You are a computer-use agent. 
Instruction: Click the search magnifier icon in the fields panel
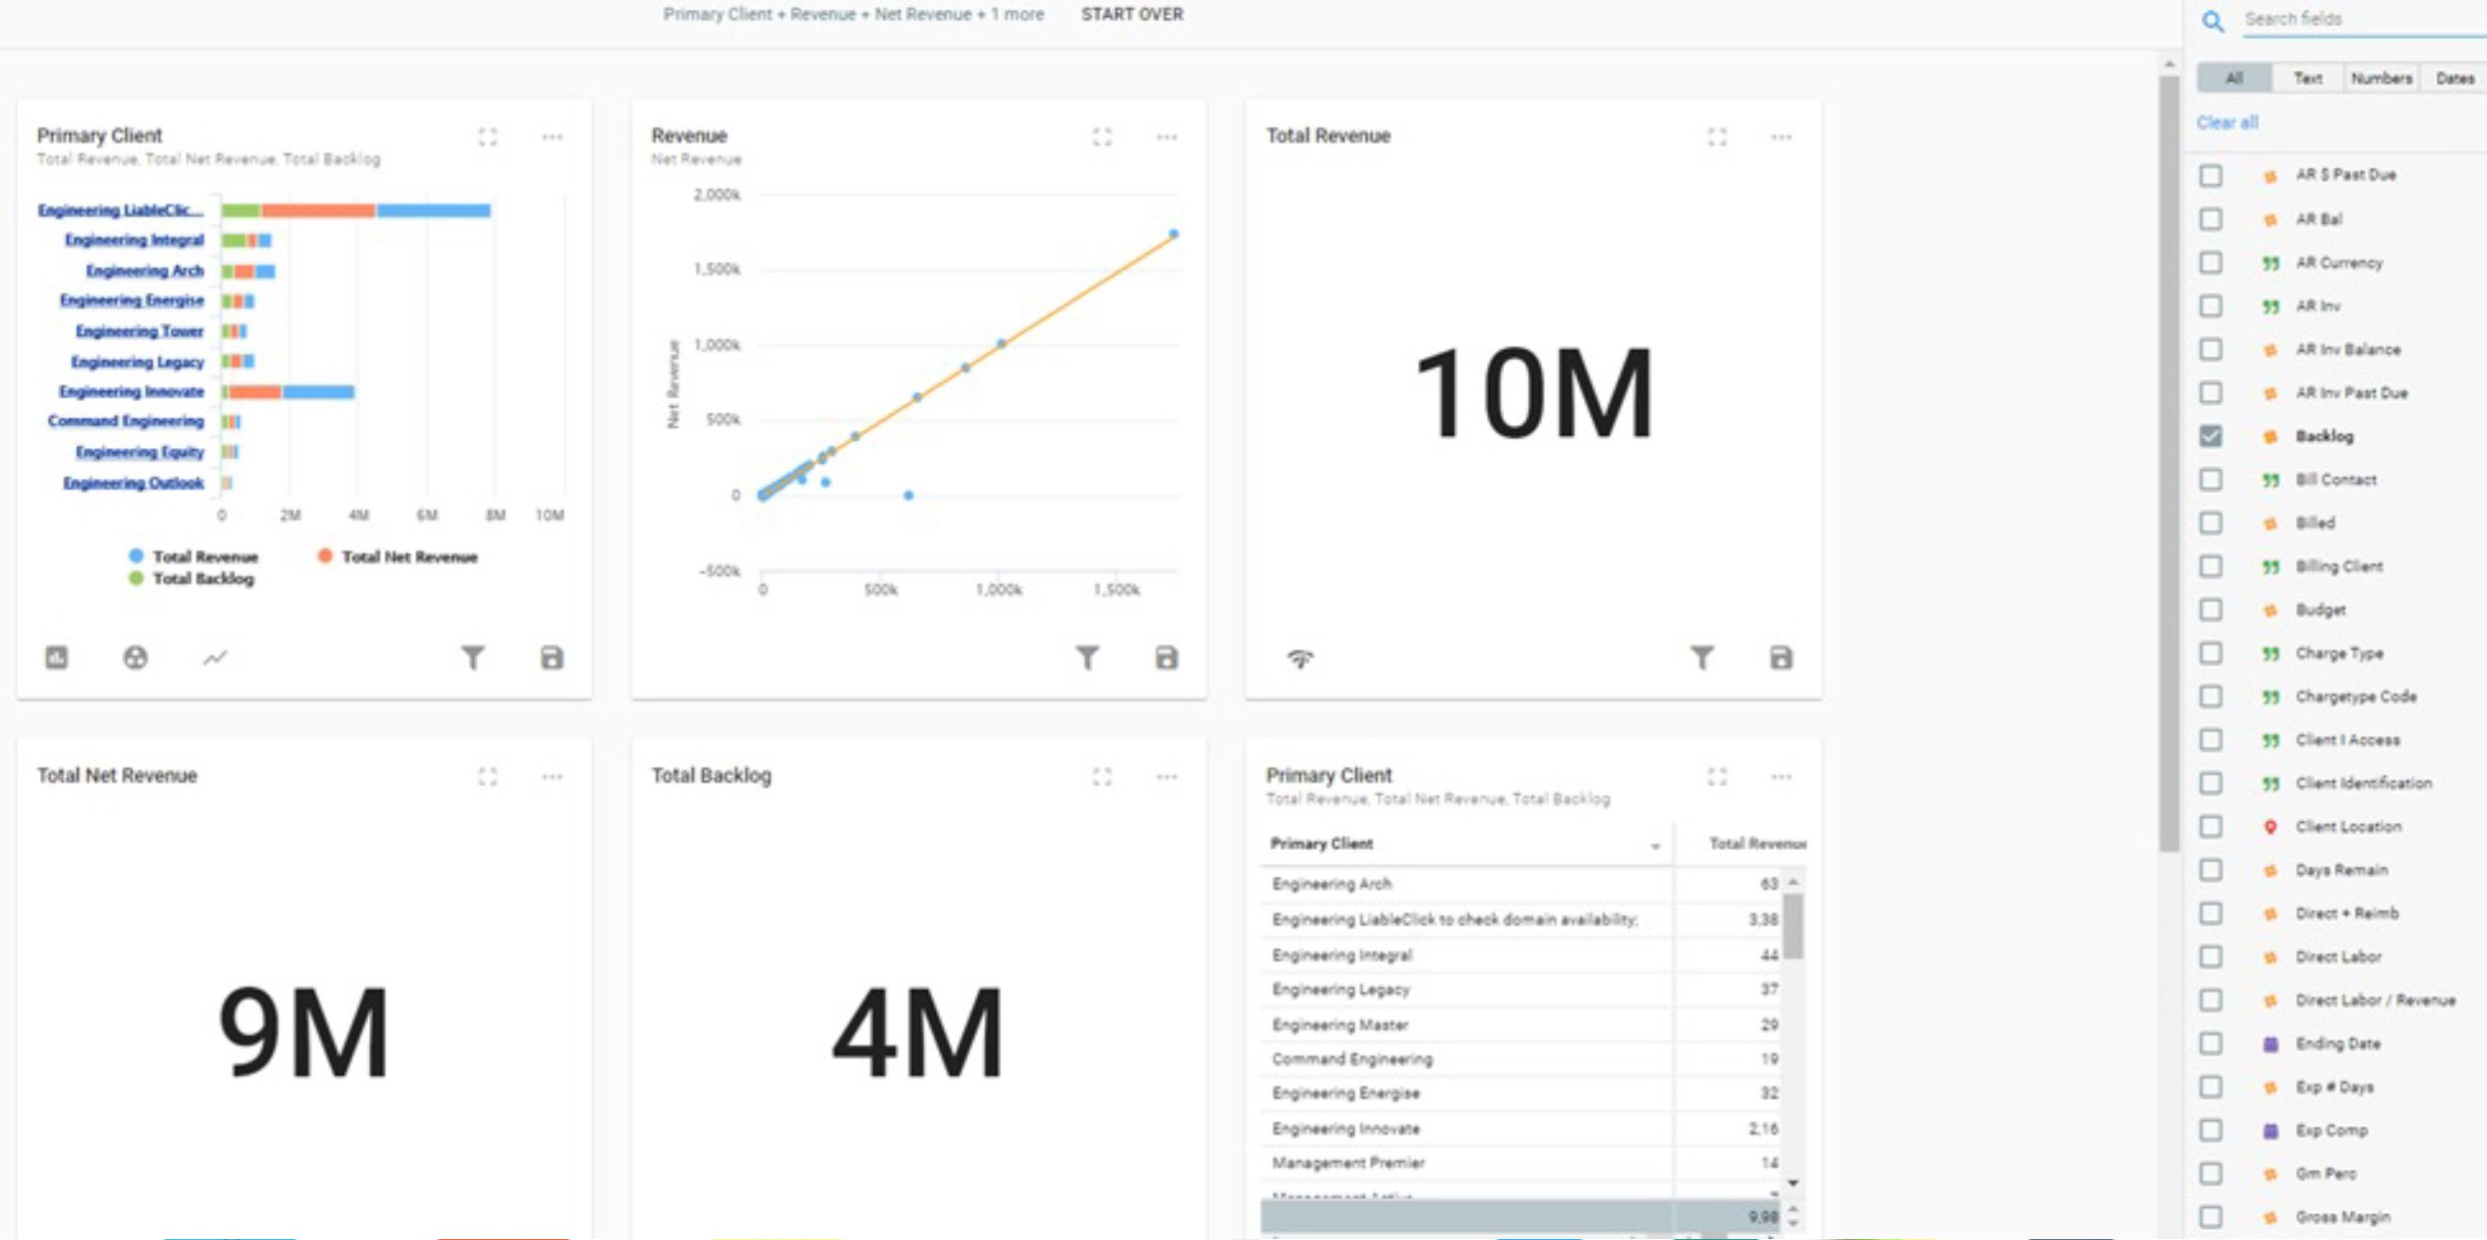(x=2213, y=21)
